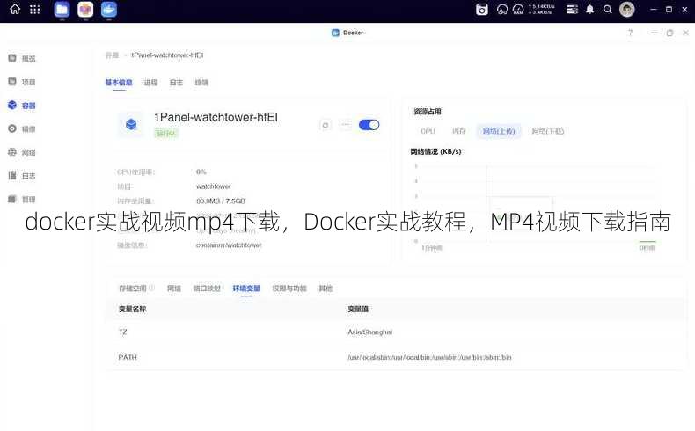Switch to the 进程 processes tab
Screen dimensions: 695x431
tap(150, 83)
